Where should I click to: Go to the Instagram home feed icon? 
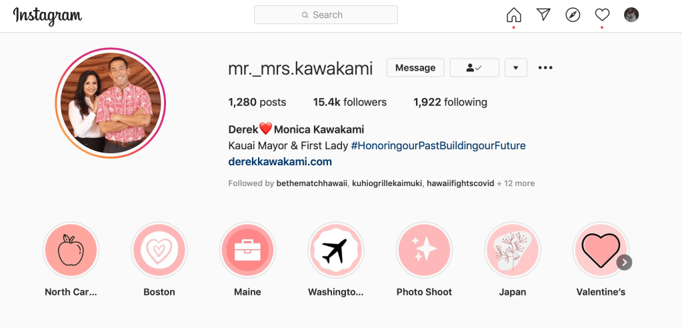[x=514, y=15]
